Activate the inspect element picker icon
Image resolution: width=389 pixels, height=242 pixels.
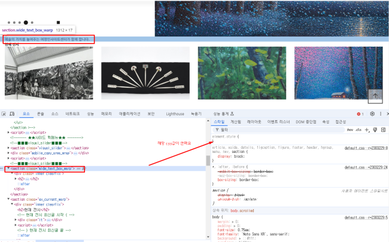point(4,114)
